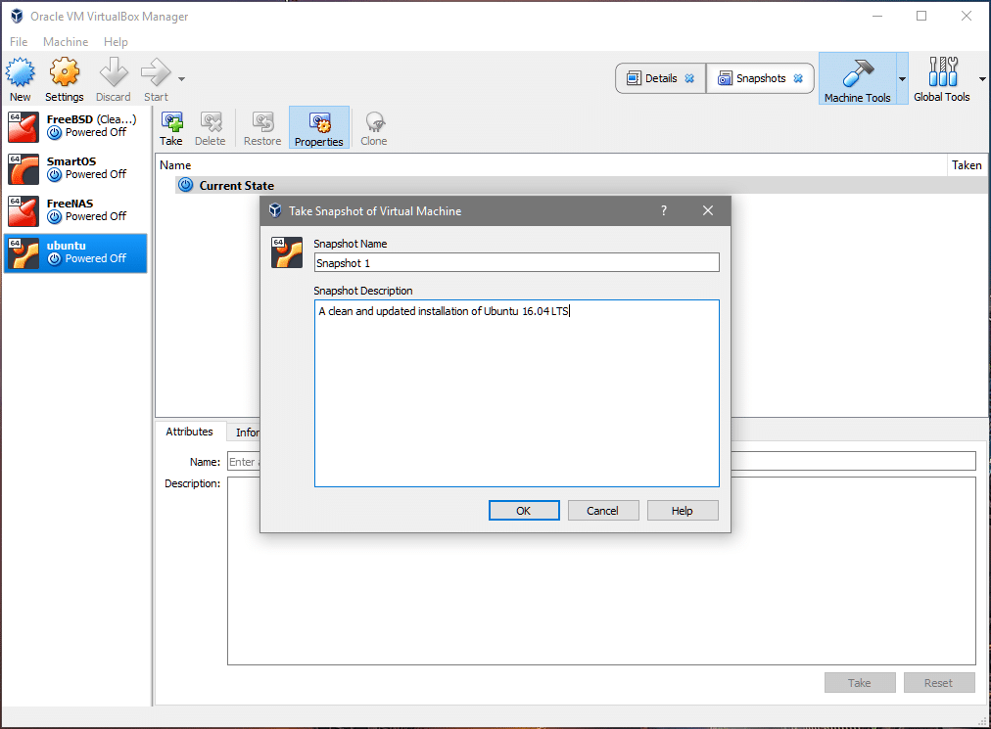991x729 pixels.
Task: Switch to the Attributes tab
Action: tap(189, 432)
